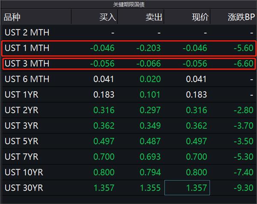Select the UST 6 MTH row name

point(27,79)
